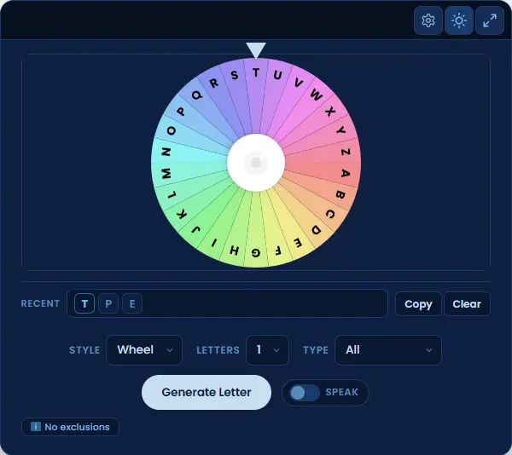Click the letter M on the wheel
This screenshot has height=455, width=512.
coord(166,173)
